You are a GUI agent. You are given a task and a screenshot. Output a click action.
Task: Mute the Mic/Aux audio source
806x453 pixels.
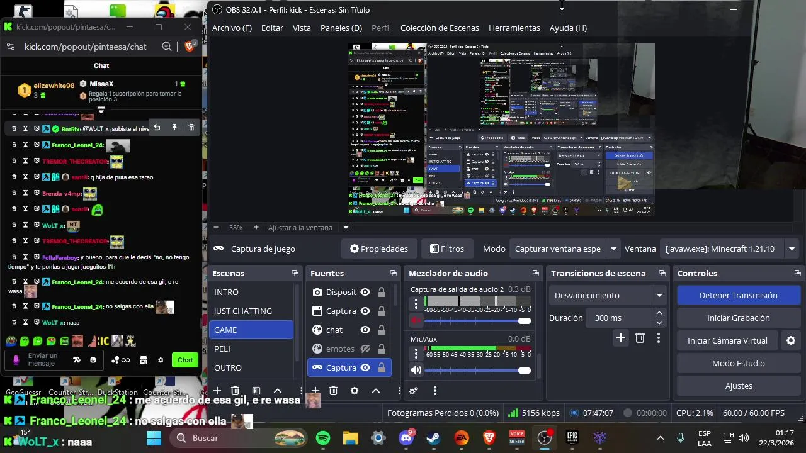(416, 371)
